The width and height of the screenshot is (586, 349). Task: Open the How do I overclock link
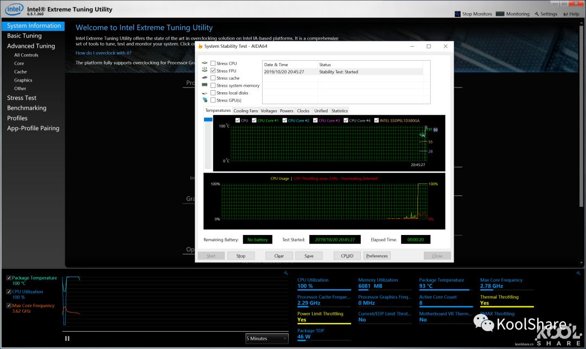[104, 53]
